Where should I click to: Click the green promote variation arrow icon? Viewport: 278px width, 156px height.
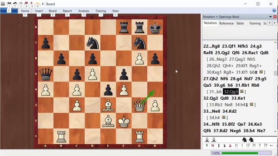207,146
